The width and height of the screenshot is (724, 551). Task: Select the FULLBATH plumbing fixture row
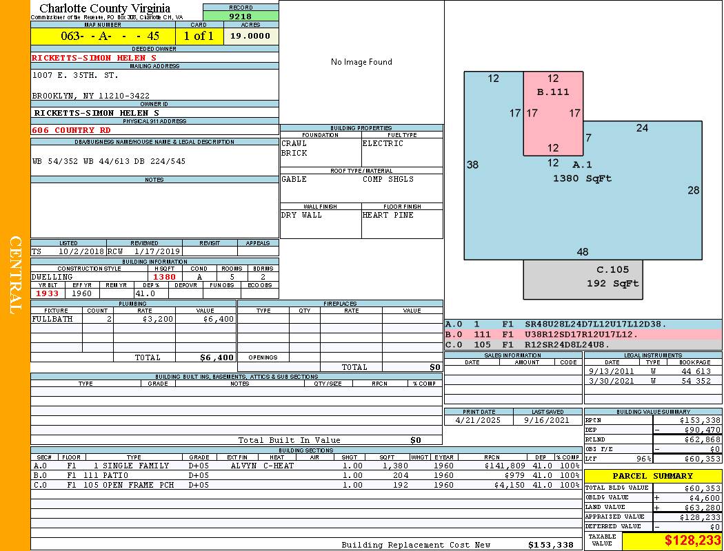point(133,320)
